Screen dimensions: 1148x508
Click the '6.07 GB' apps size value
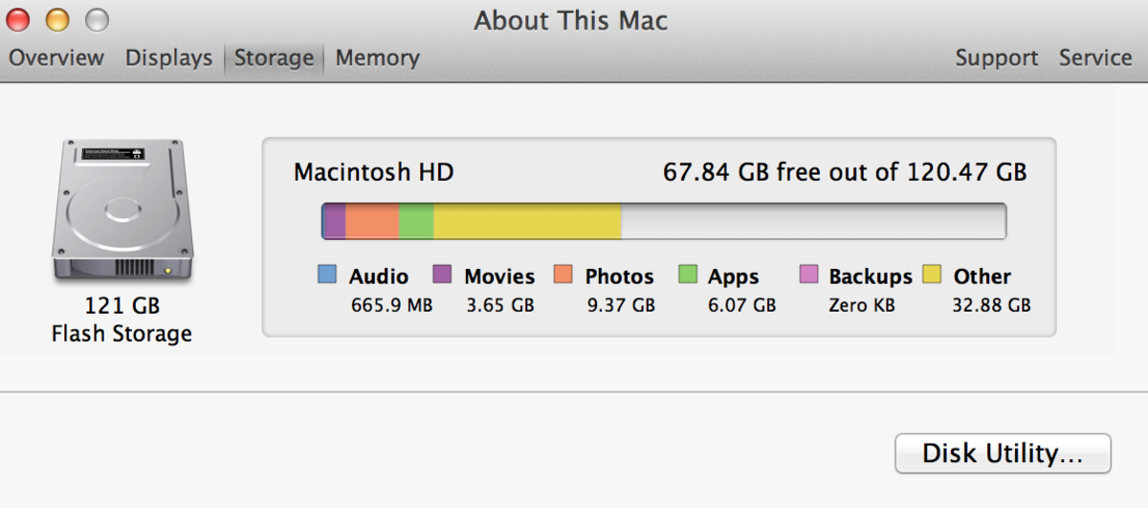(741, 306)
